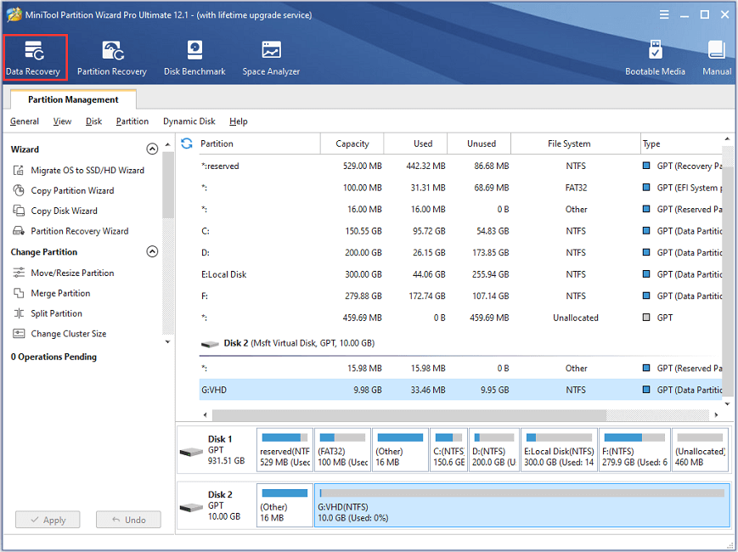738x552 pixels.
Task: Select D:(NTFS) block in Disk 1 map
Action: coord(494,450)
